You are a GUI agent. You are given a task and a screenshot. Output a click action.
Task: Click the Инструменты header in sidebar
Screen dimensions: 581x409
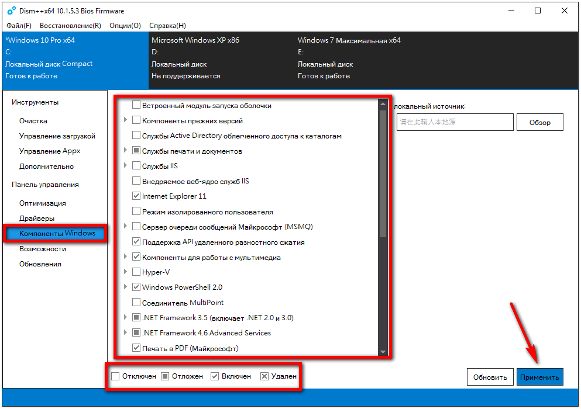(x=35, y=102)
